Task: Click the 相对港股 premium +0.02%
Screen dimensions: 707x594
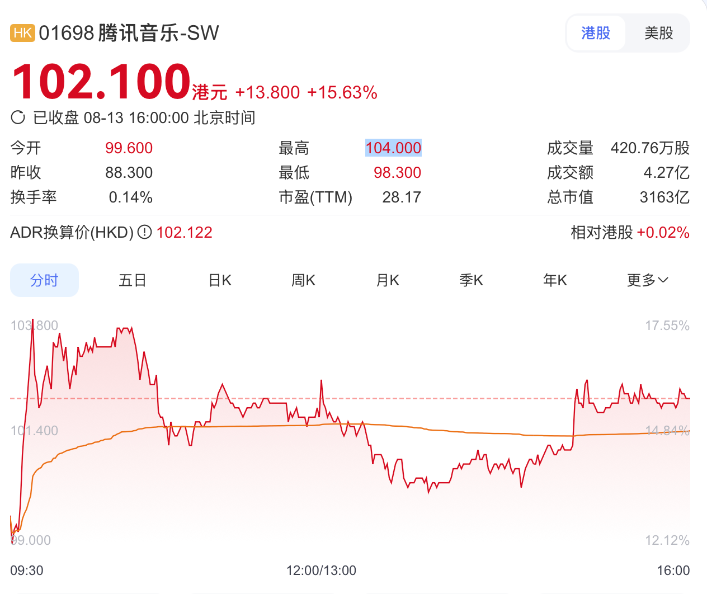Action: pos(663,232)
